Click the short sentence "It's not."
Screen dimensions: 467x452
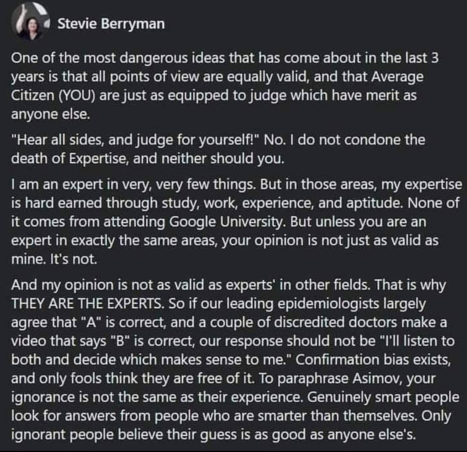73,259
